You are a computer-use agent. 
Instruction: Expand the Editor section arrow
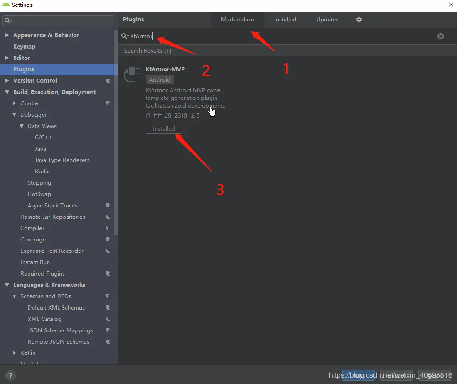point(7,58)
